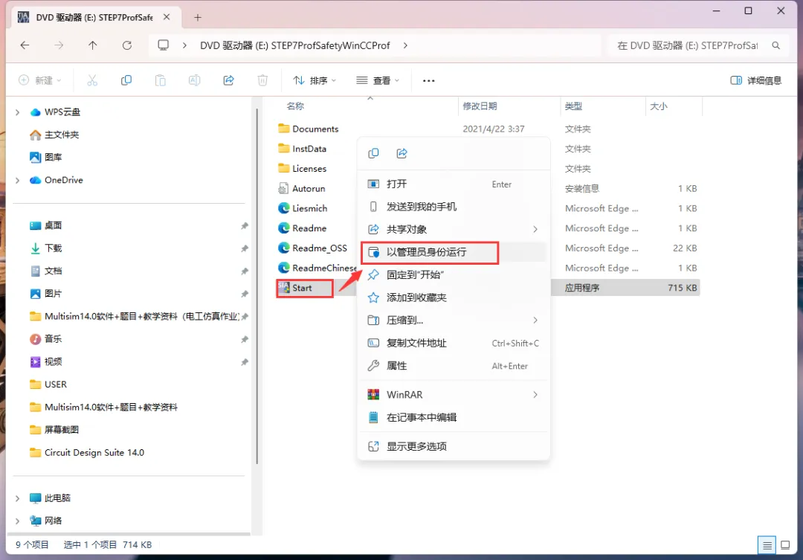The width and height of the screenshot is (803, 560).
Task: Switch to large thumbnails view icon
Action: point(785,545)
